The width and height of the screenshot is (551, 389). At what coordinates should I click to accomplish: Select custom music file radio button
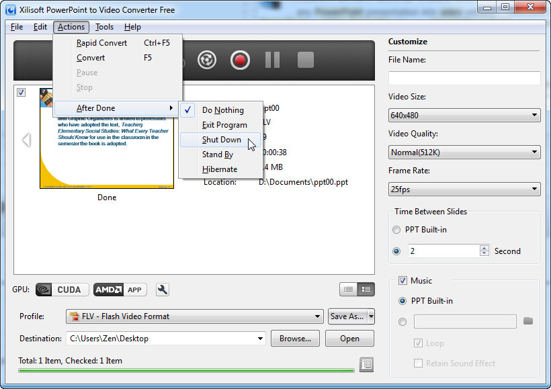click(x=402, y=322)
